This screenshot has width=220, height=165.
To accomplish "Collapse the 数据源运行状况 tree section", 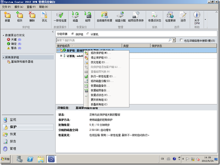I will pos(3,35).
